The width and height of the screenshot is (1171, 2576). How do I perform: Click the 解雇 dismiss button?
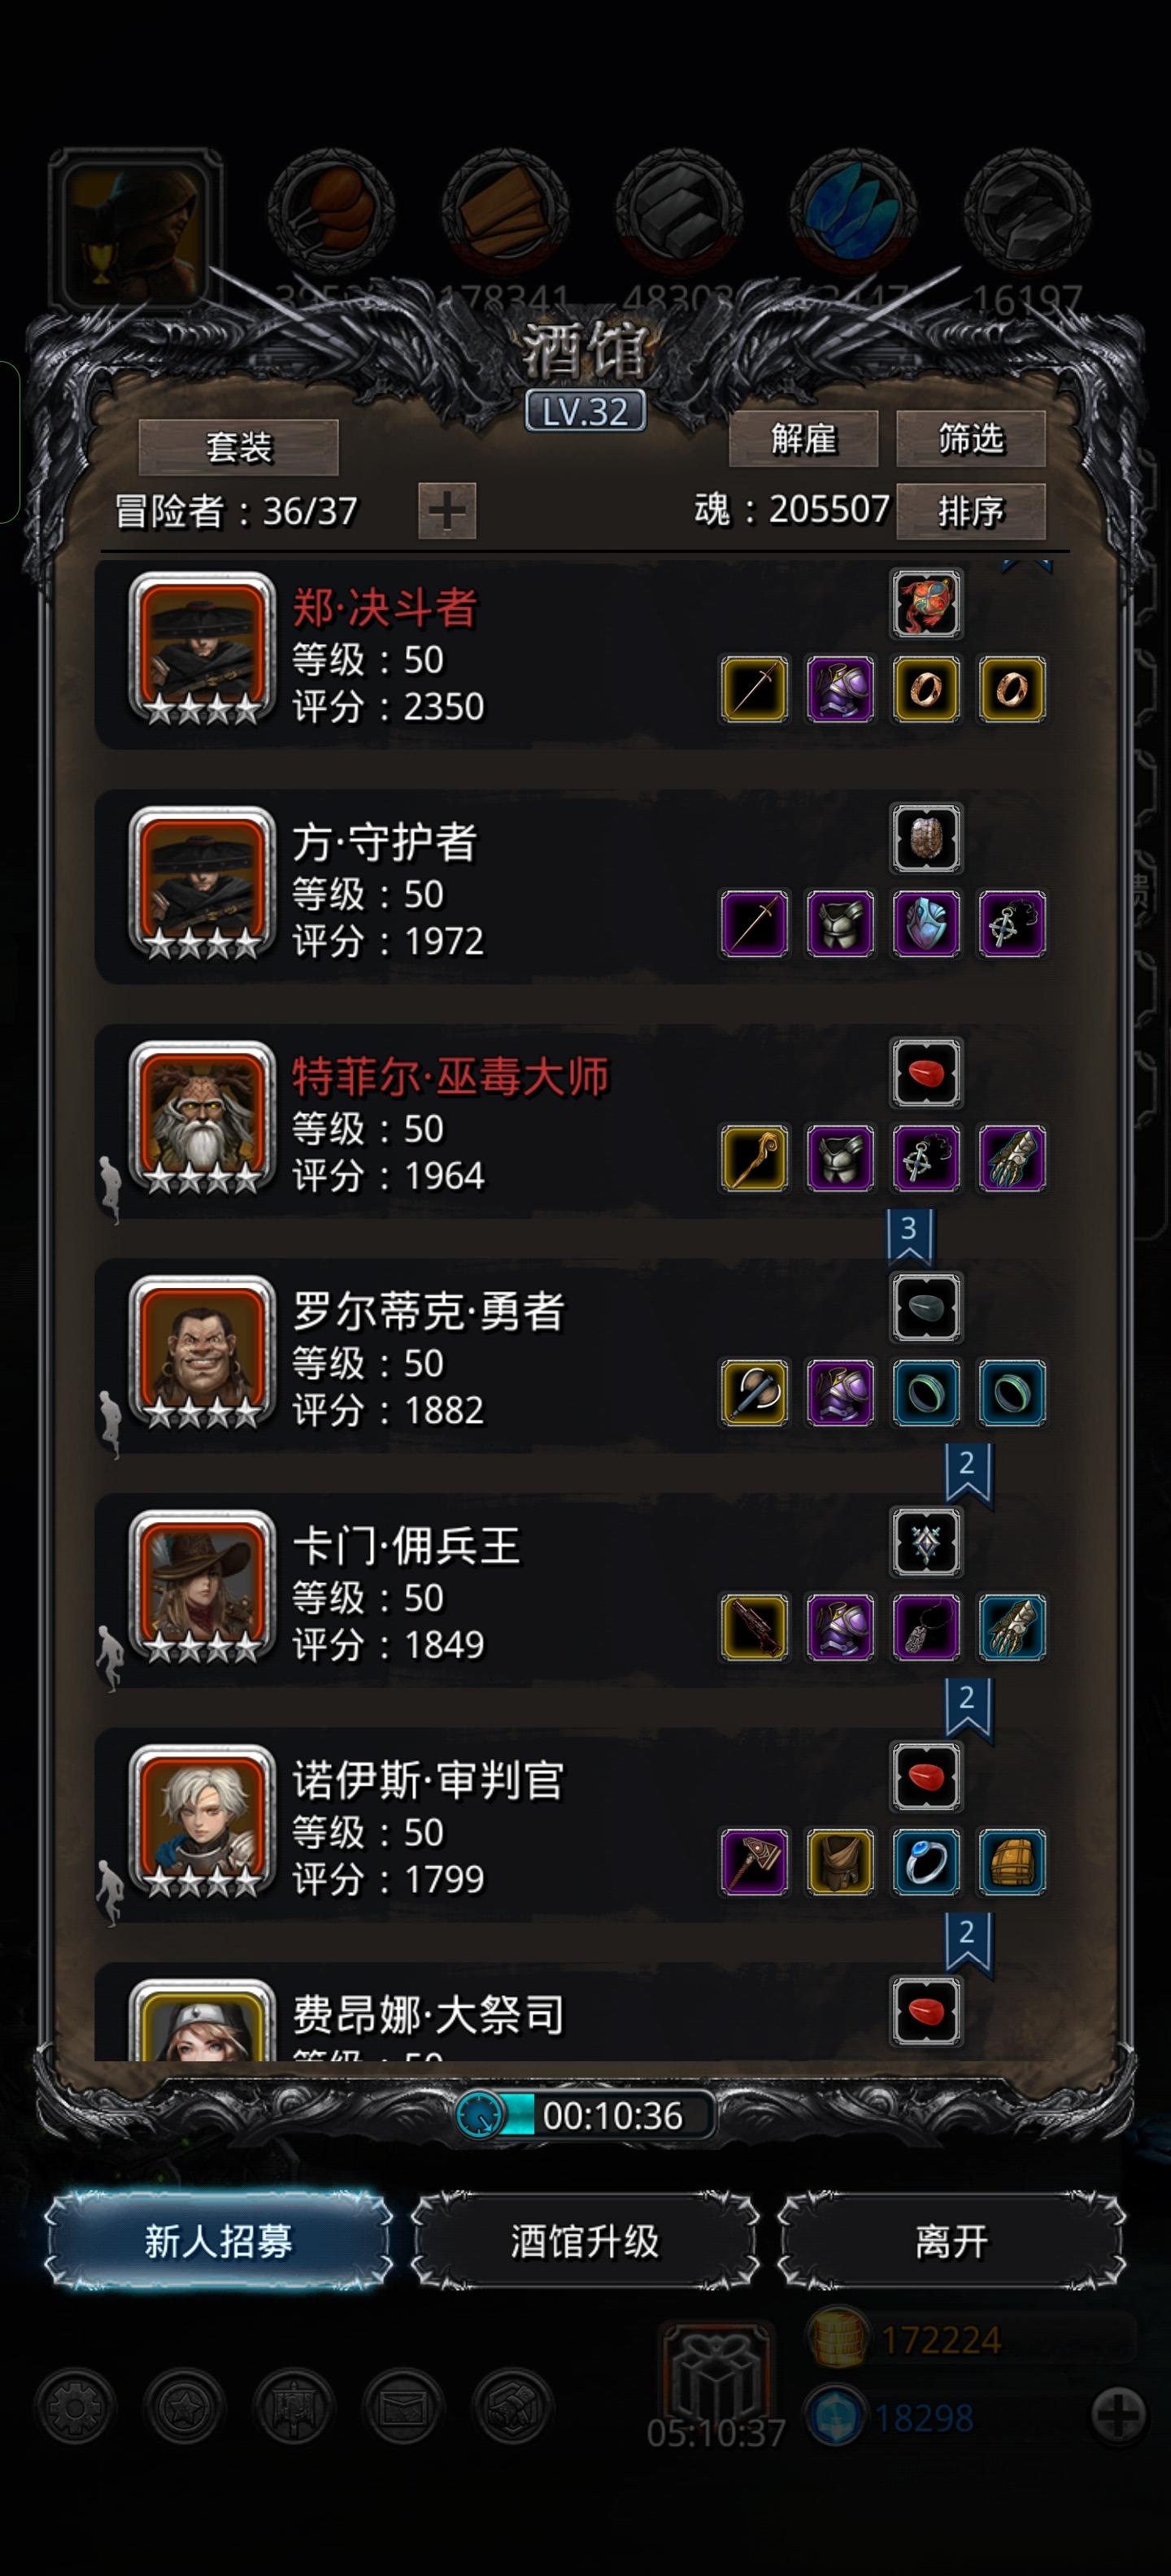(803, 438)
